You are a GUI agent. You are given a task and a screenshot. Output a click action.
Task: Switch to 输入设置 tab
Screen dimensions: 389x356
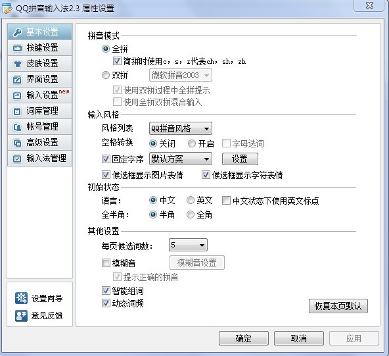coord(39,95)
